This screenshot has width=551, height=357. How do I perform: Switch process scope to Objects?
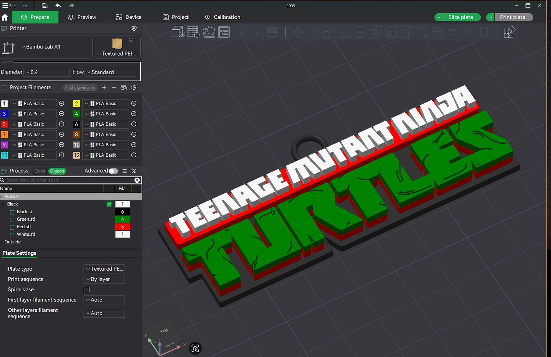click(57, 171)
